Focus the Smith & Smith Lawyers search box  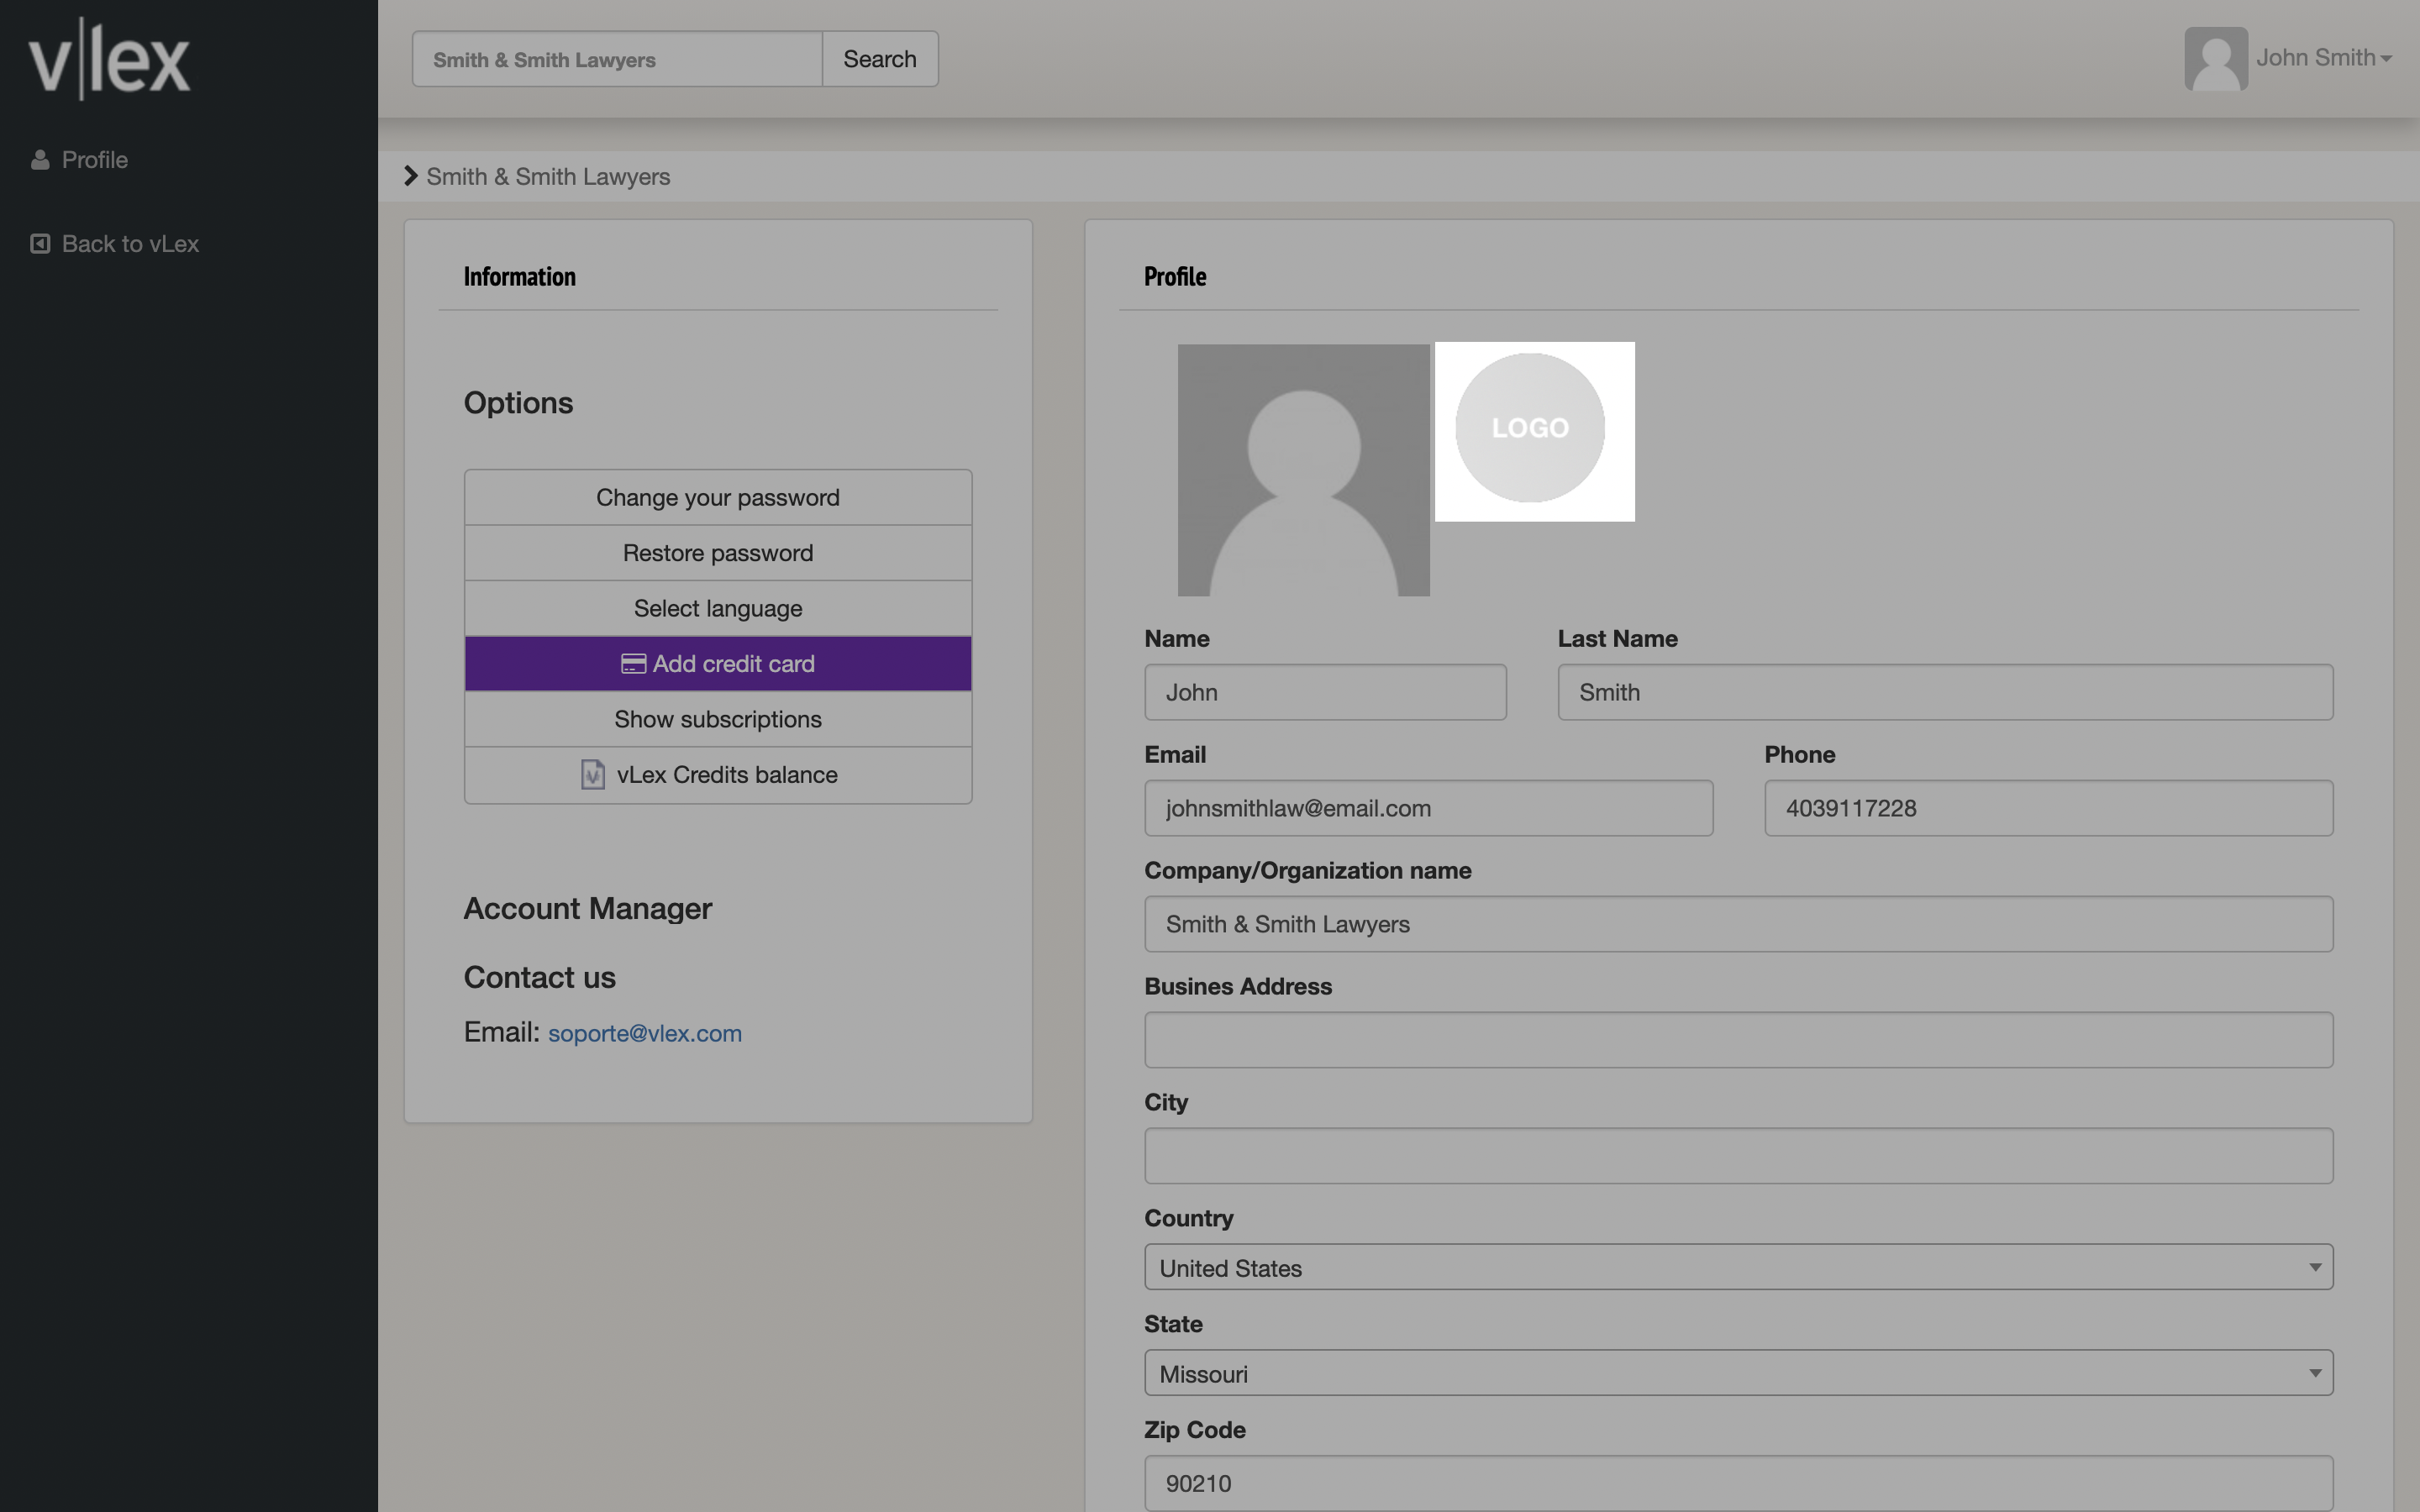tap(617, 59)
